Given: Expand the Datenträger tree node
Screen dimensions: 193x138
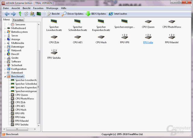Looking at the screenshot, I should tap(5, 47).
